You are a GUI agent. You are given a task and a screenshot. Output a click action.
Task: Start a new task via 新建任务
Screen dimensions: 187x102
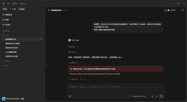[7, 15]
